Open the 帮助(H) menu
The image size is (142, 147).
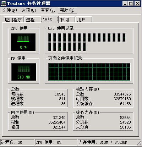[x=67, y=10]
